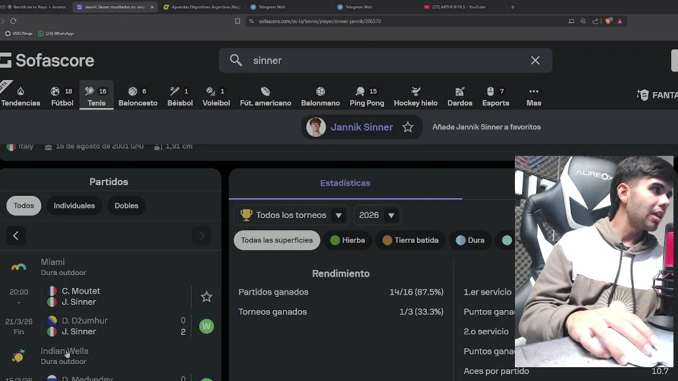Open Hockey hielo category
Image resolution: width=678 pixels, height=381 pixels.
coord(416,96)
